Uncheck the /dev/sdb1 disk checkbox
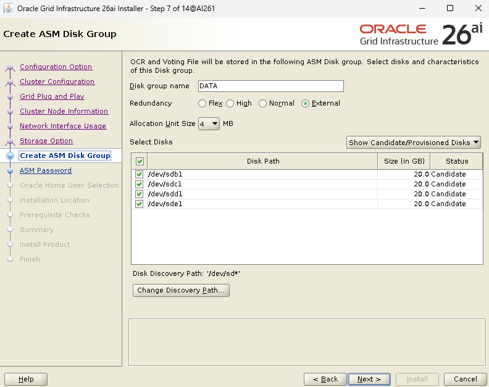This screenshot has width=489, height=387. (139, 175)
